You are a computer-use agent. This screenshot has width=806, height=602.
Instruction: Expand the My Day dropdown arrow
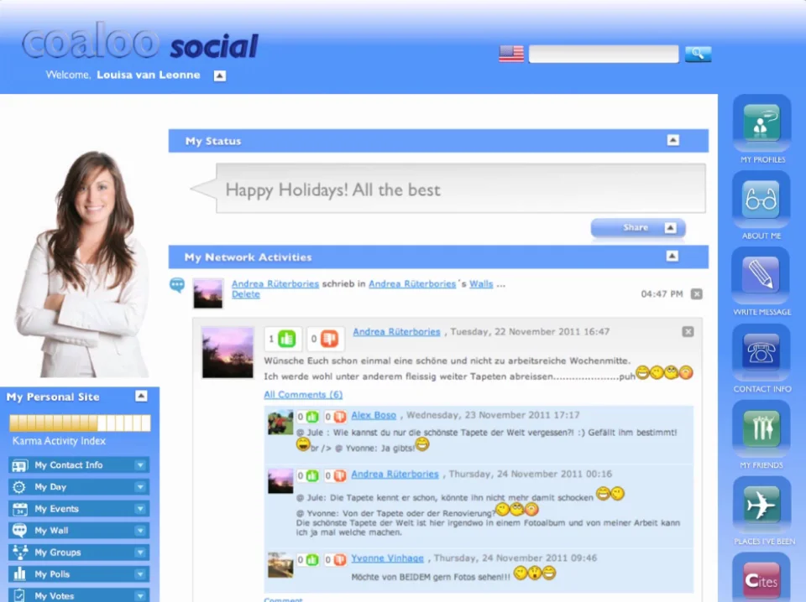coord(140,487)
